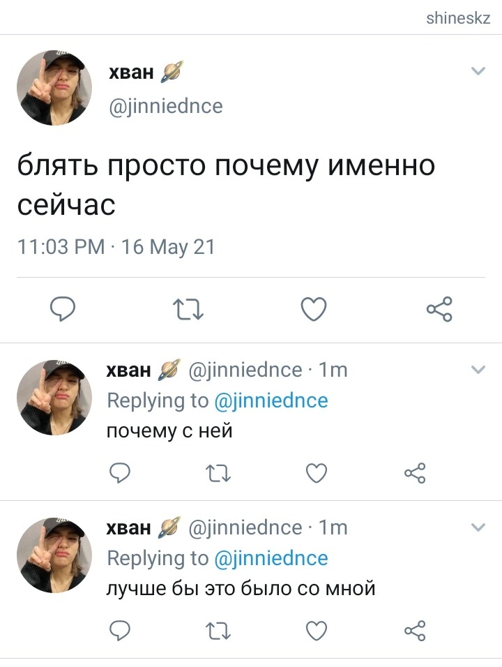The width and height of the screenshot is (502, 667).
Task: Open @jinniednce link in last reply
Action: tap(271, 559)
